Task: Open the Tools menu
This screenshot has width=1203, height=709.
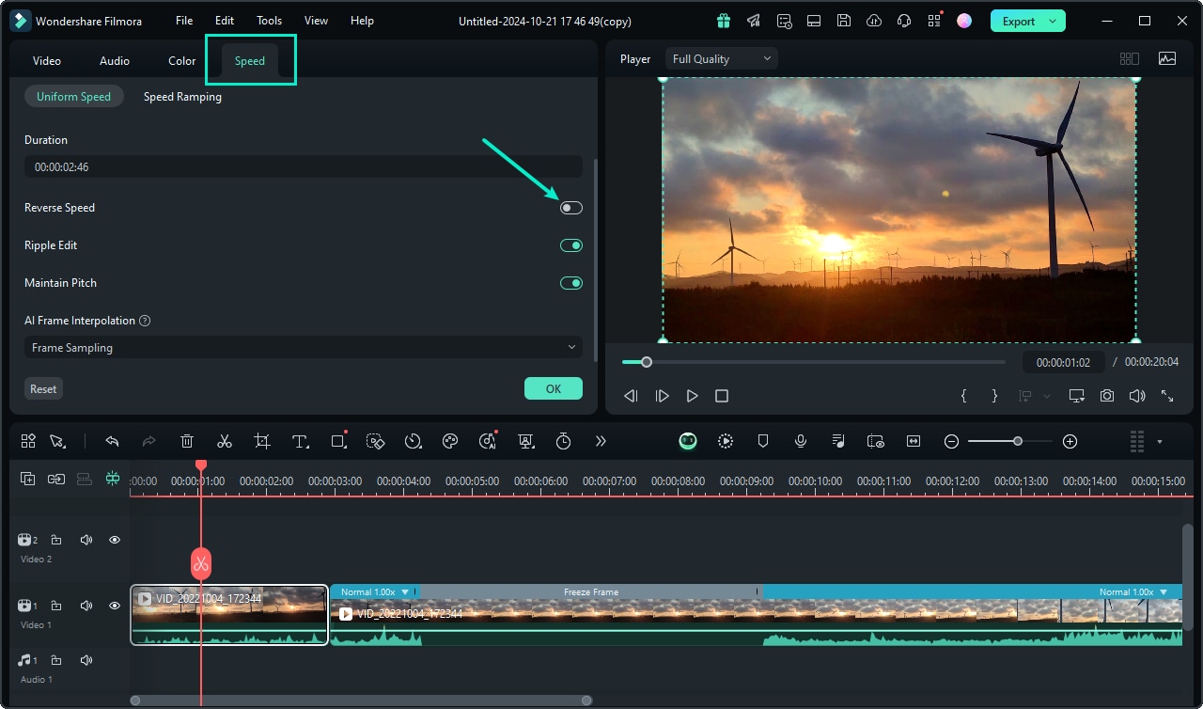Action: click(x=269, y=21)
